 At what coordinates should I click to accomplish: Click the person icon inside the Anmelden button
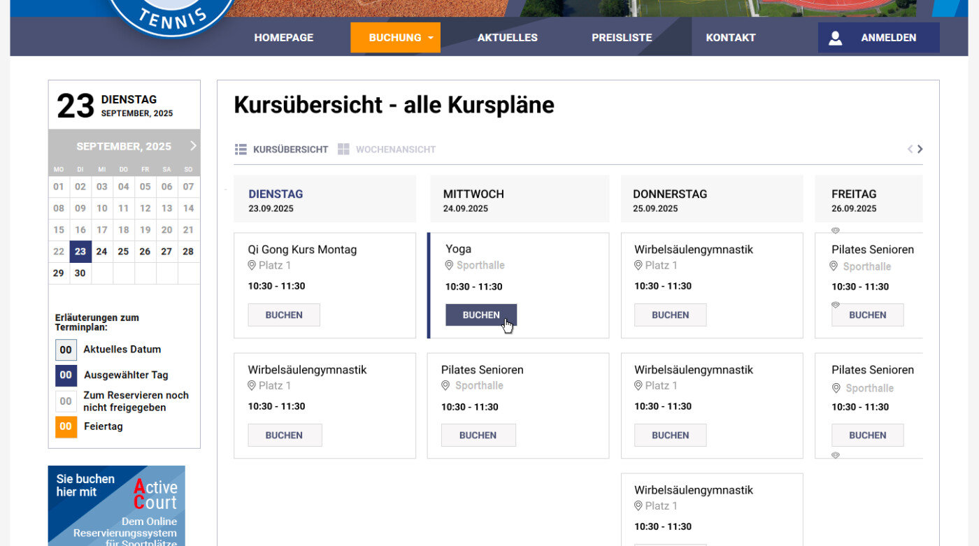[x=836, y=38]
